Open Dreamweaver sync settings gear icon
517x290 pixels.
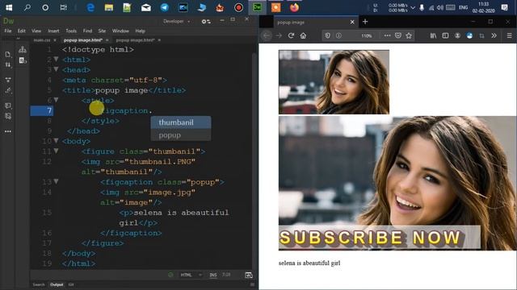206,22
